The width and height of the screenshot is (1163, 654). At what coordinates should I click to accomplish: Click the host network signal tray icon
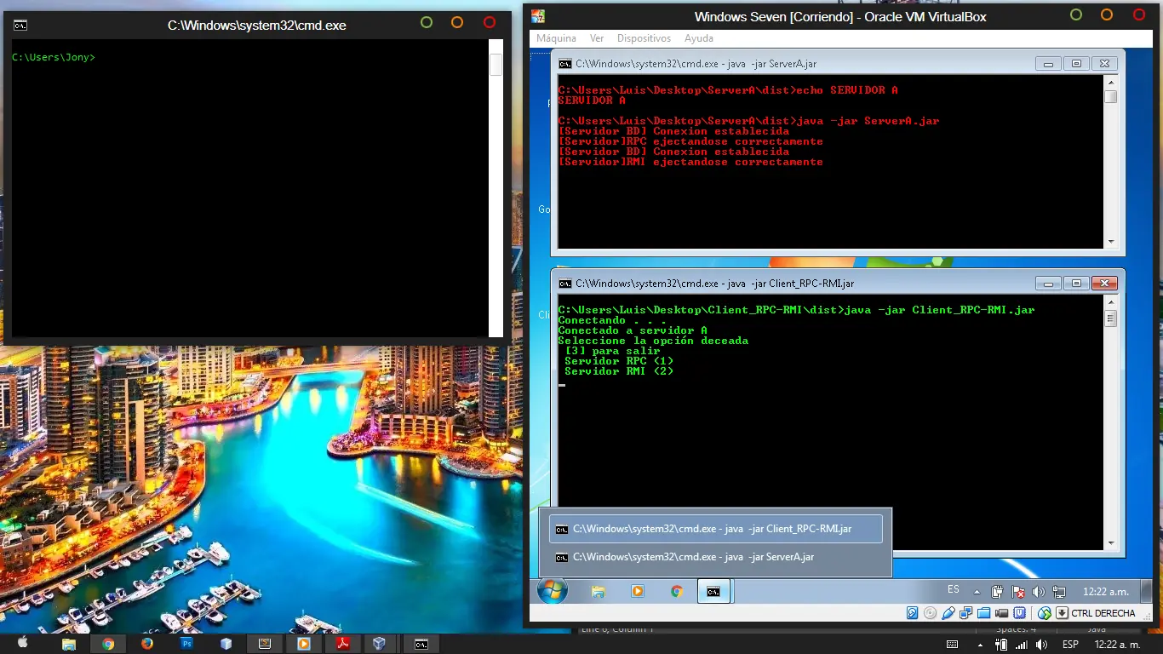1021,644
